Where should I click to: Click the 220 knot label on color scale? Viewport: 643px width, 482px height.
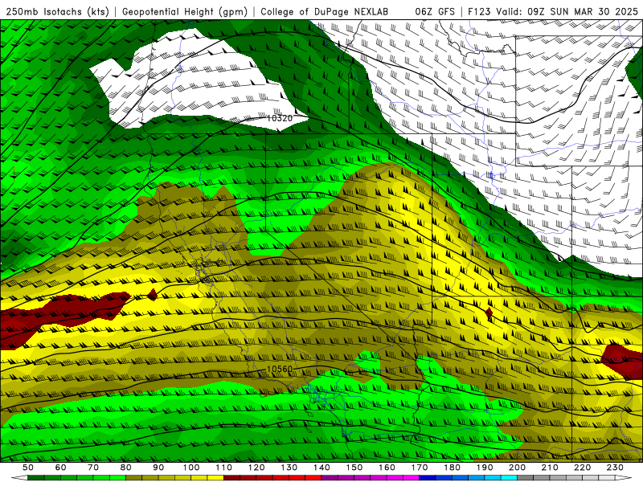tap(582, 468)
